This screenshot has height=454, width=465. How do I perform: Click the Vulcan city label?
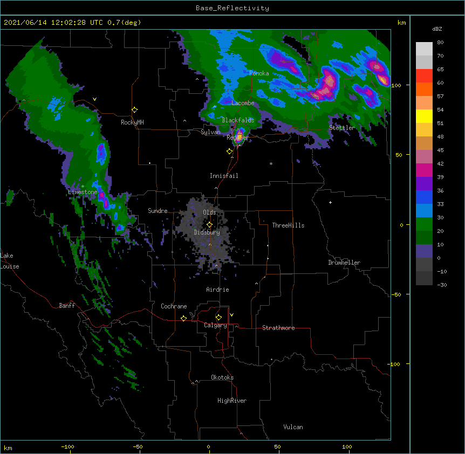tap(293, 427)
